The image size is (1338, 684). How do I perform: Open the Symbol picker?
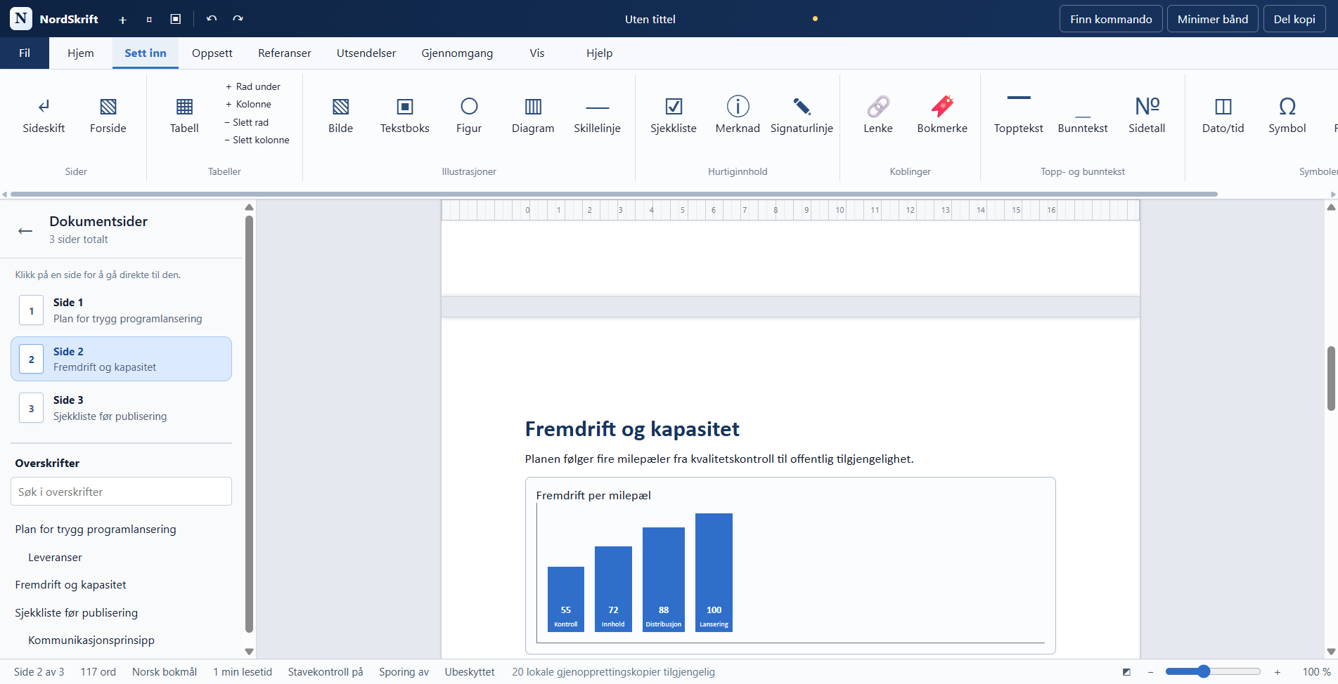pyautogui.click(x=1287, y=114)
